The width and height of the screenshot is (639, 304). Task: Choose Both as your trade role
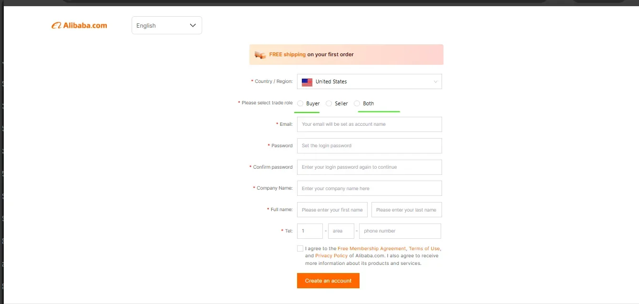coord(357,103)
